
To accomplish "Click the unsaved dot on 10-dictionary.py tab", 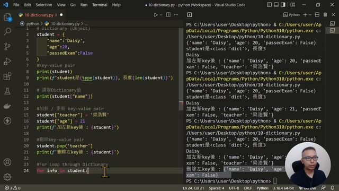I will click(61, 15).
